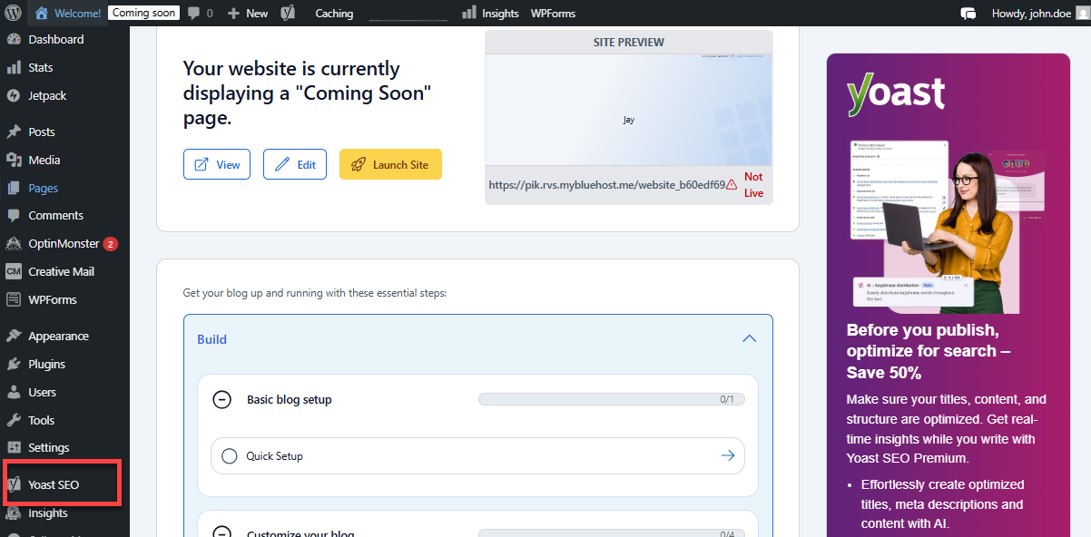1091x537 pixels.
Task: Open the New menu in the admin bar
Action: (x=247, y=13)
